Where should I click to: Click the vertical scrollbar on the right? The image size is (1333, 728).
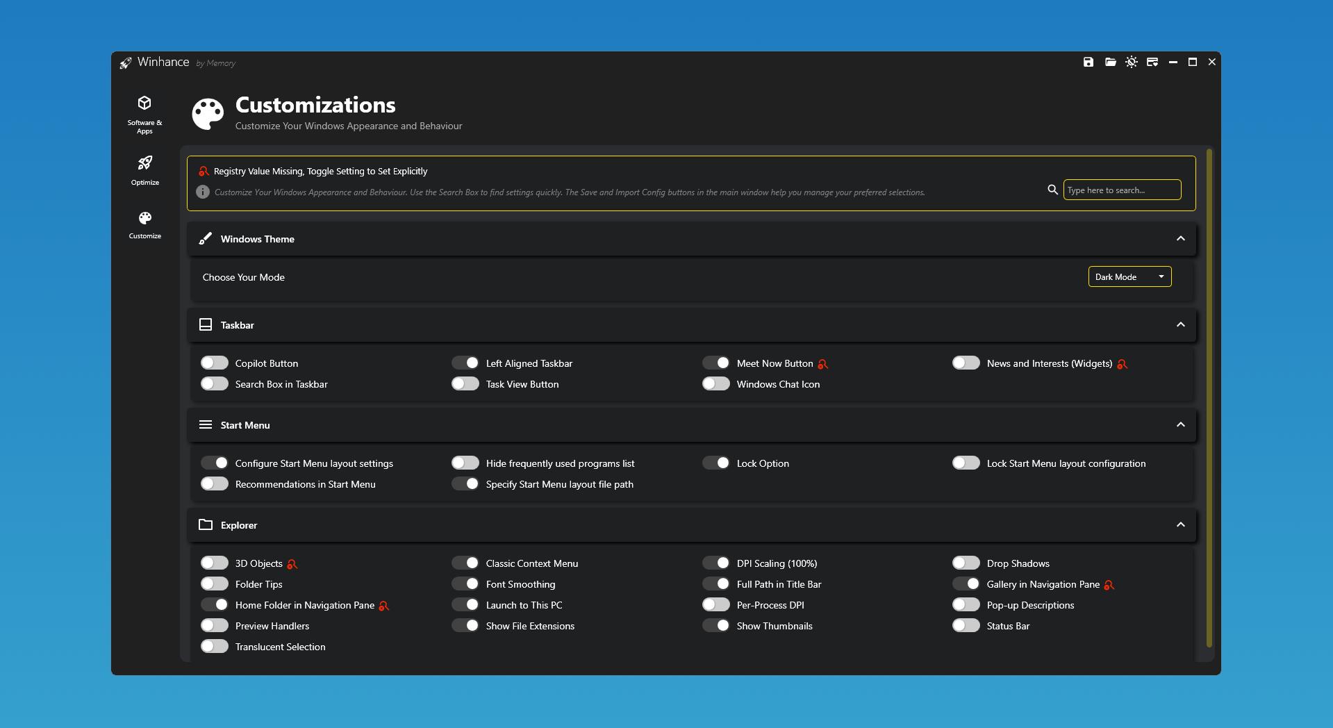tap(1209, 397)
